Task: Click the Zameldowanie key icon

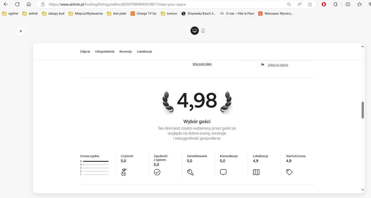Action: pos(190,172)
